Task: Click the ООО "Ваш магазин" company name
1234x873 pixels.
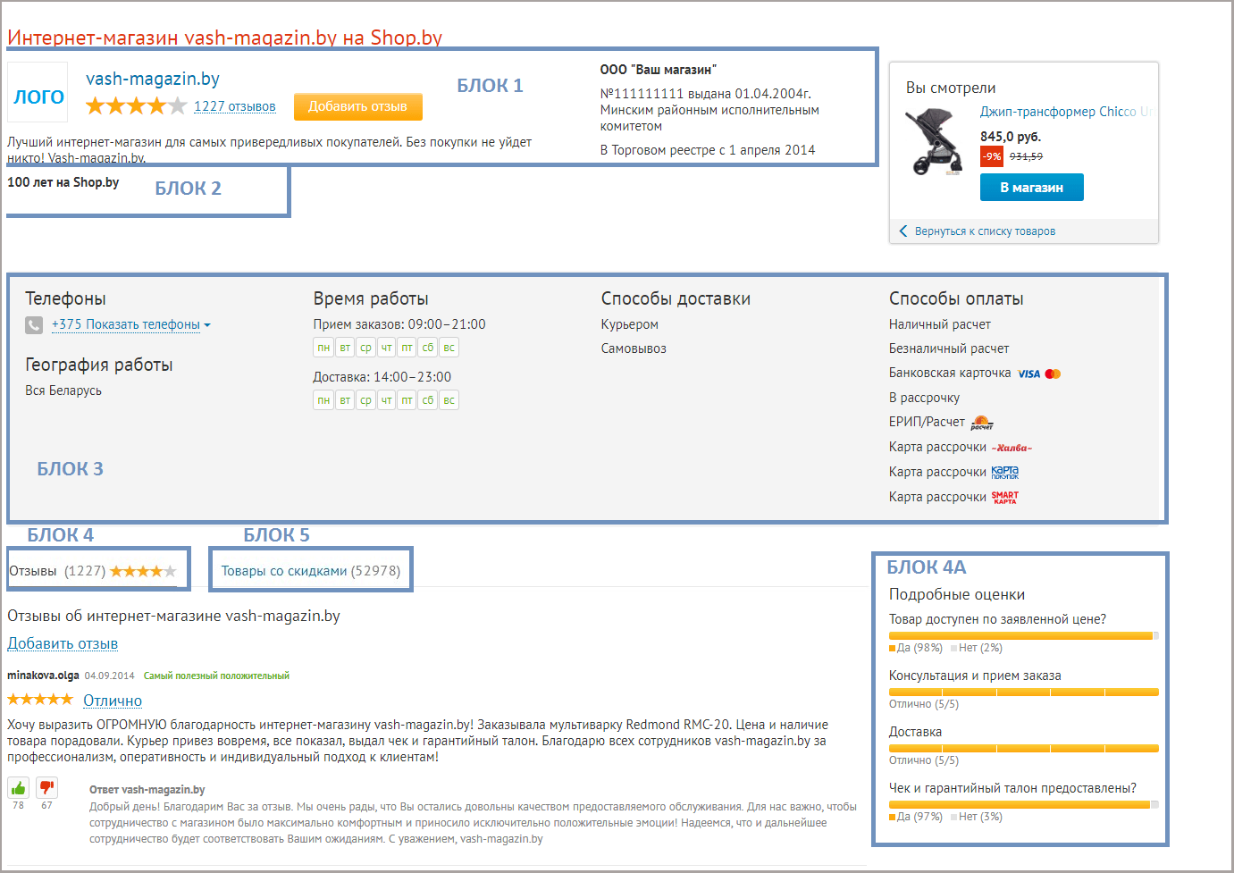Action: 659,70
